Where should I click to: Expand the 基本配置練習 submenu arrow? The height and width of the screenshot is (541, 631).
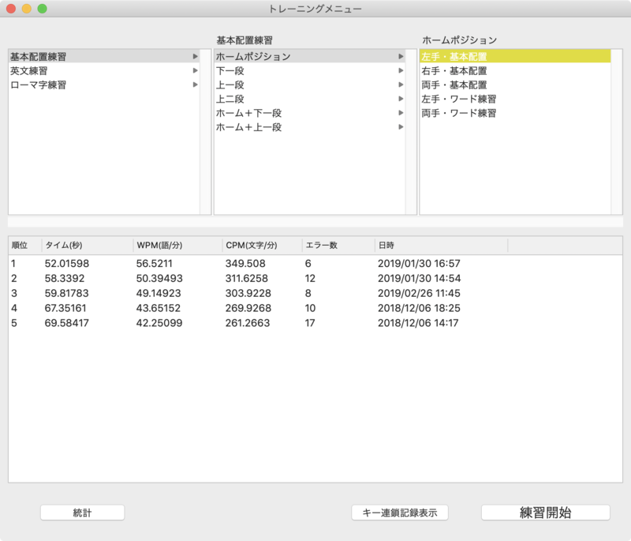195,56
